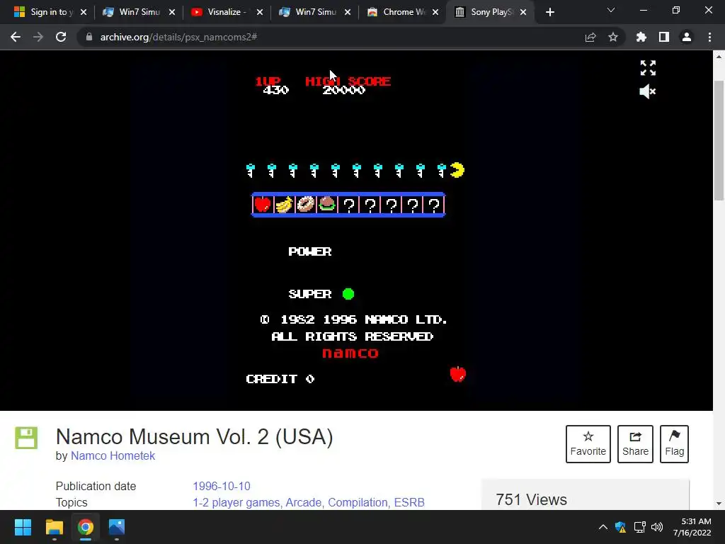
Task: Open the tab search dropdown arrow
Action: click(x=611, y=11)
